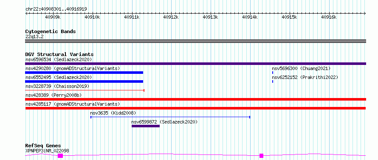
Task: Click the 40909k ruler tick label
Action: [x=53, y=17]
